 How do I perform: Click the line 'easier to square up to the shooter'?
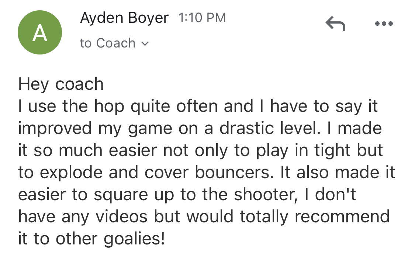pos(187,194)
